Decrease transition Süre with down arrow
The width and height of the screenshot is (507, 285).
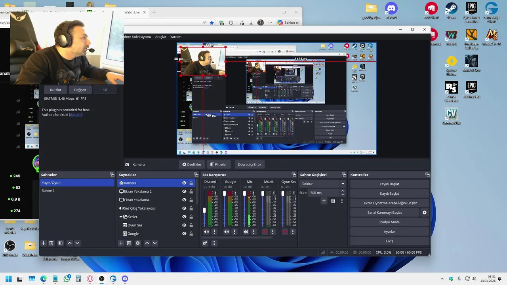(343, 195)
